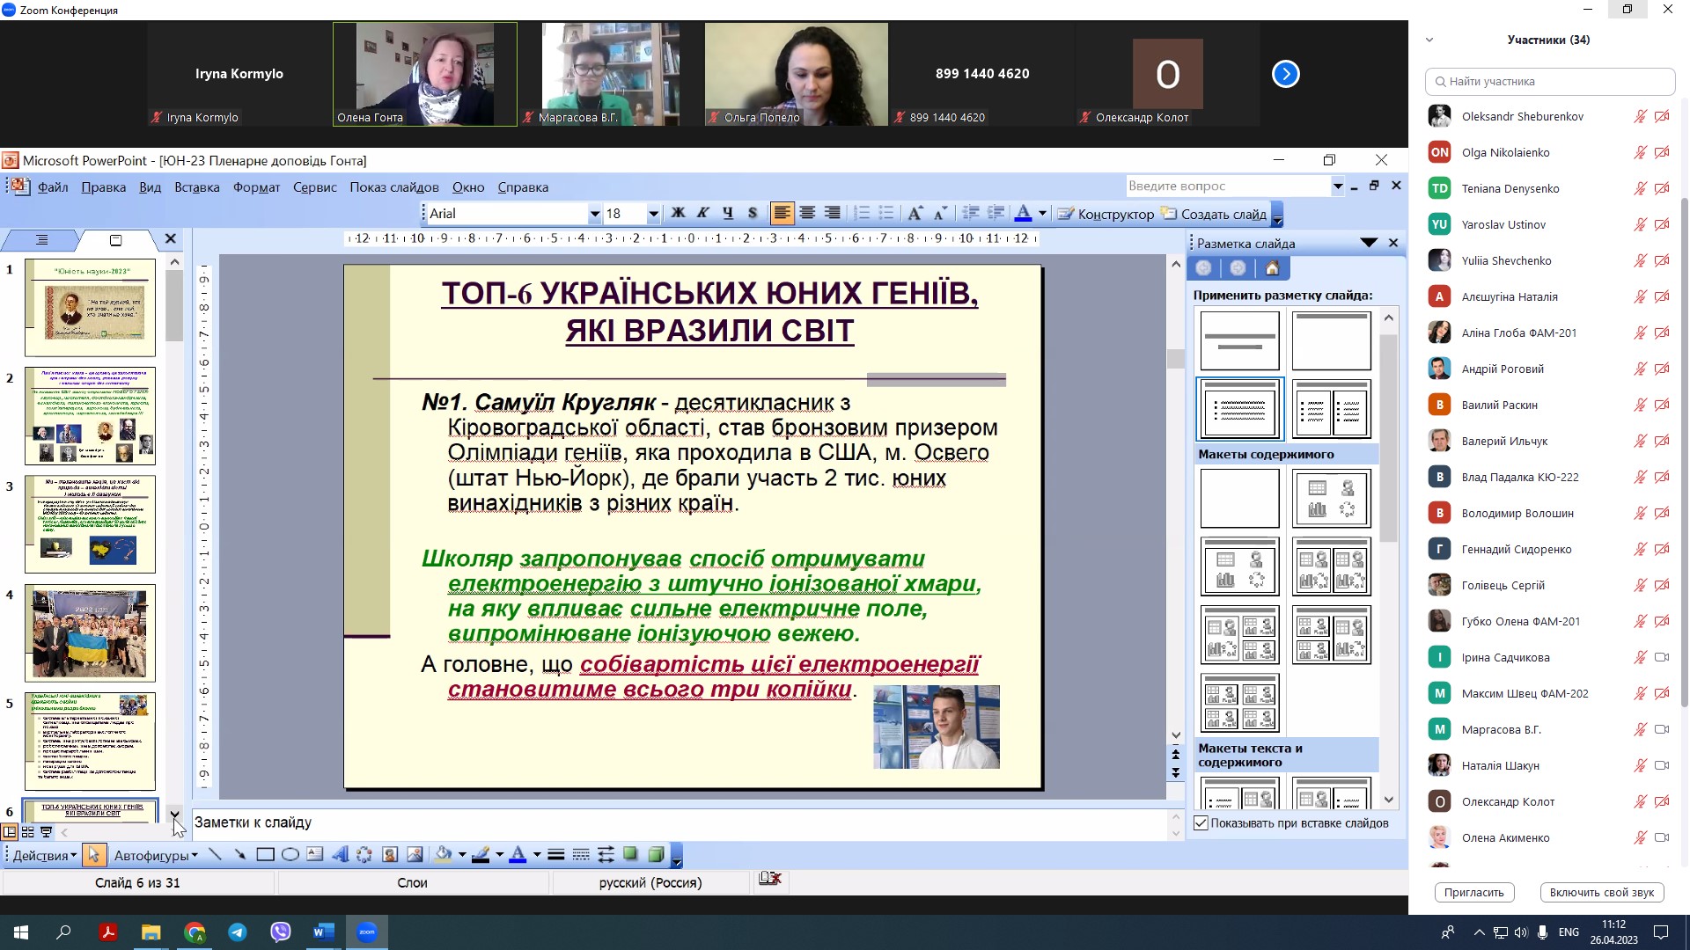Screen dimensions: 1690x950
Task: Toggle underline Ч formatting button
Action: point(727,214)
